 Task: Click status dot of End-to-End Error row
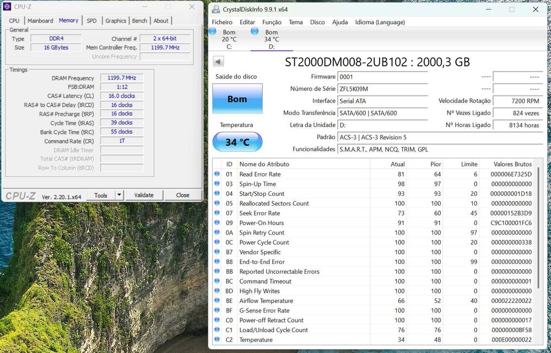(x=217, y=262)
